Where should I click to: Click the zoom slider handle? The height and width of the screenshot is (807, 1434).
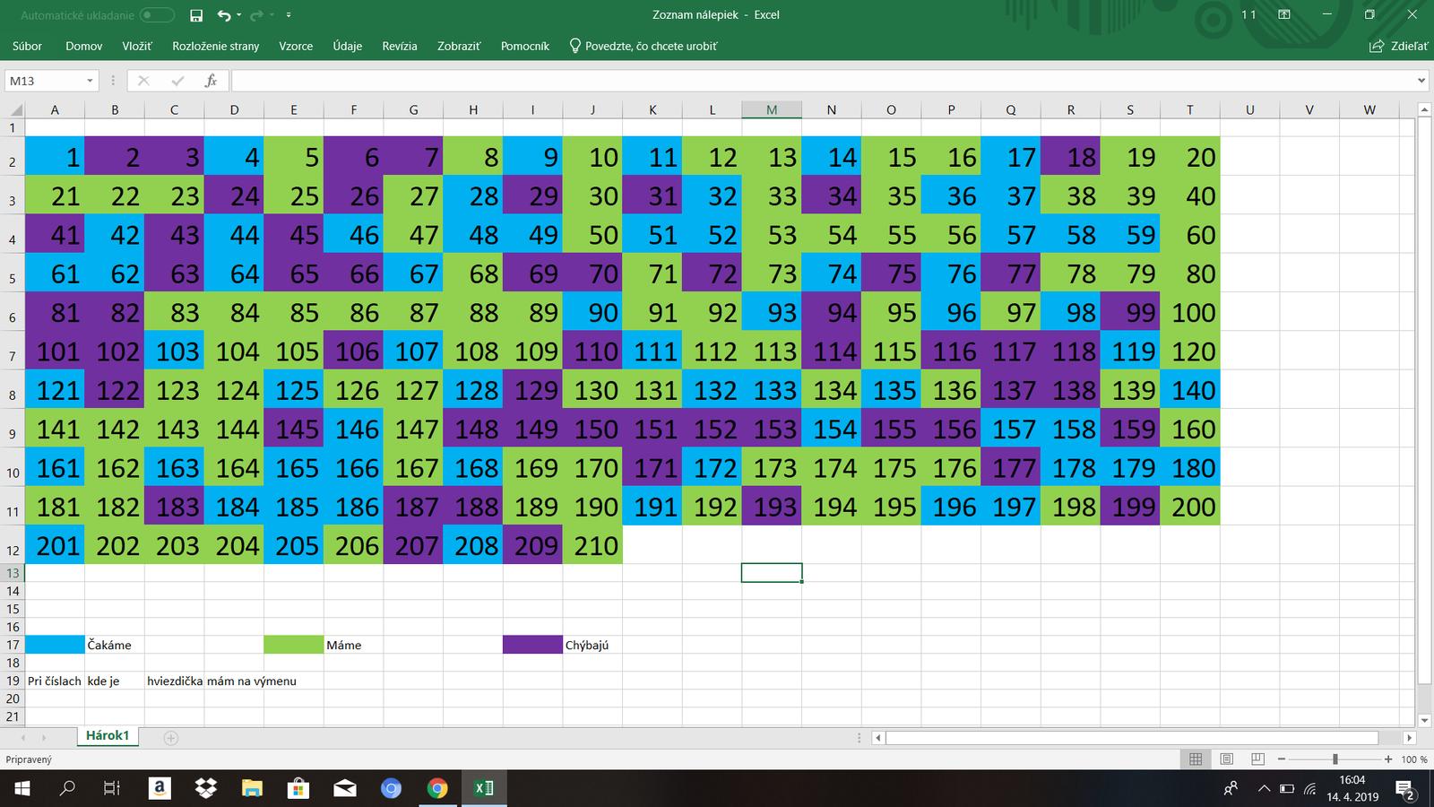(1335, 759)
